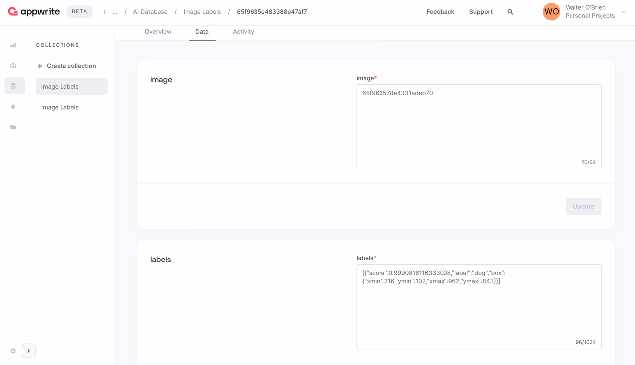Image resolution: width=635 pixels, height=365 pixels.
Task: Click the search magnifier icon
Action: tap(510, 12)
